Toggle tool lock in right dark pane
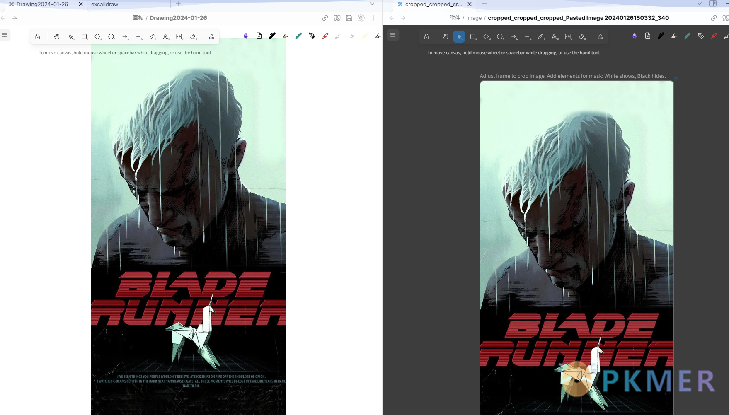 [x=426, y=36]
